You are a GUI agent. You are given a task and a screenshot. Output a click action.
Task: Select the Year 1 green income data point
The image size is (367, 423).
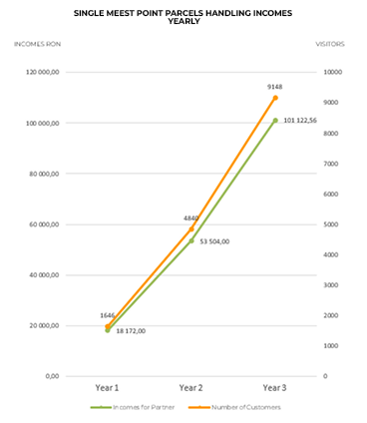[x=108, y=330]
